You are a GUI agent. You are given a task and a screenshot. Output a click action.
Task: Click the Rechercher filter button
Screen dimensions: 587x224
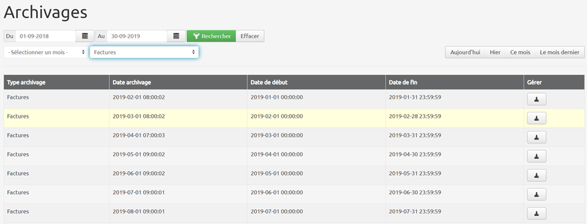click(212, 36)
